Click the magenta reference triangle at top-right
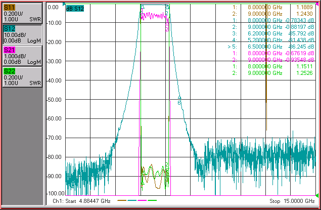 click(317, 5)
